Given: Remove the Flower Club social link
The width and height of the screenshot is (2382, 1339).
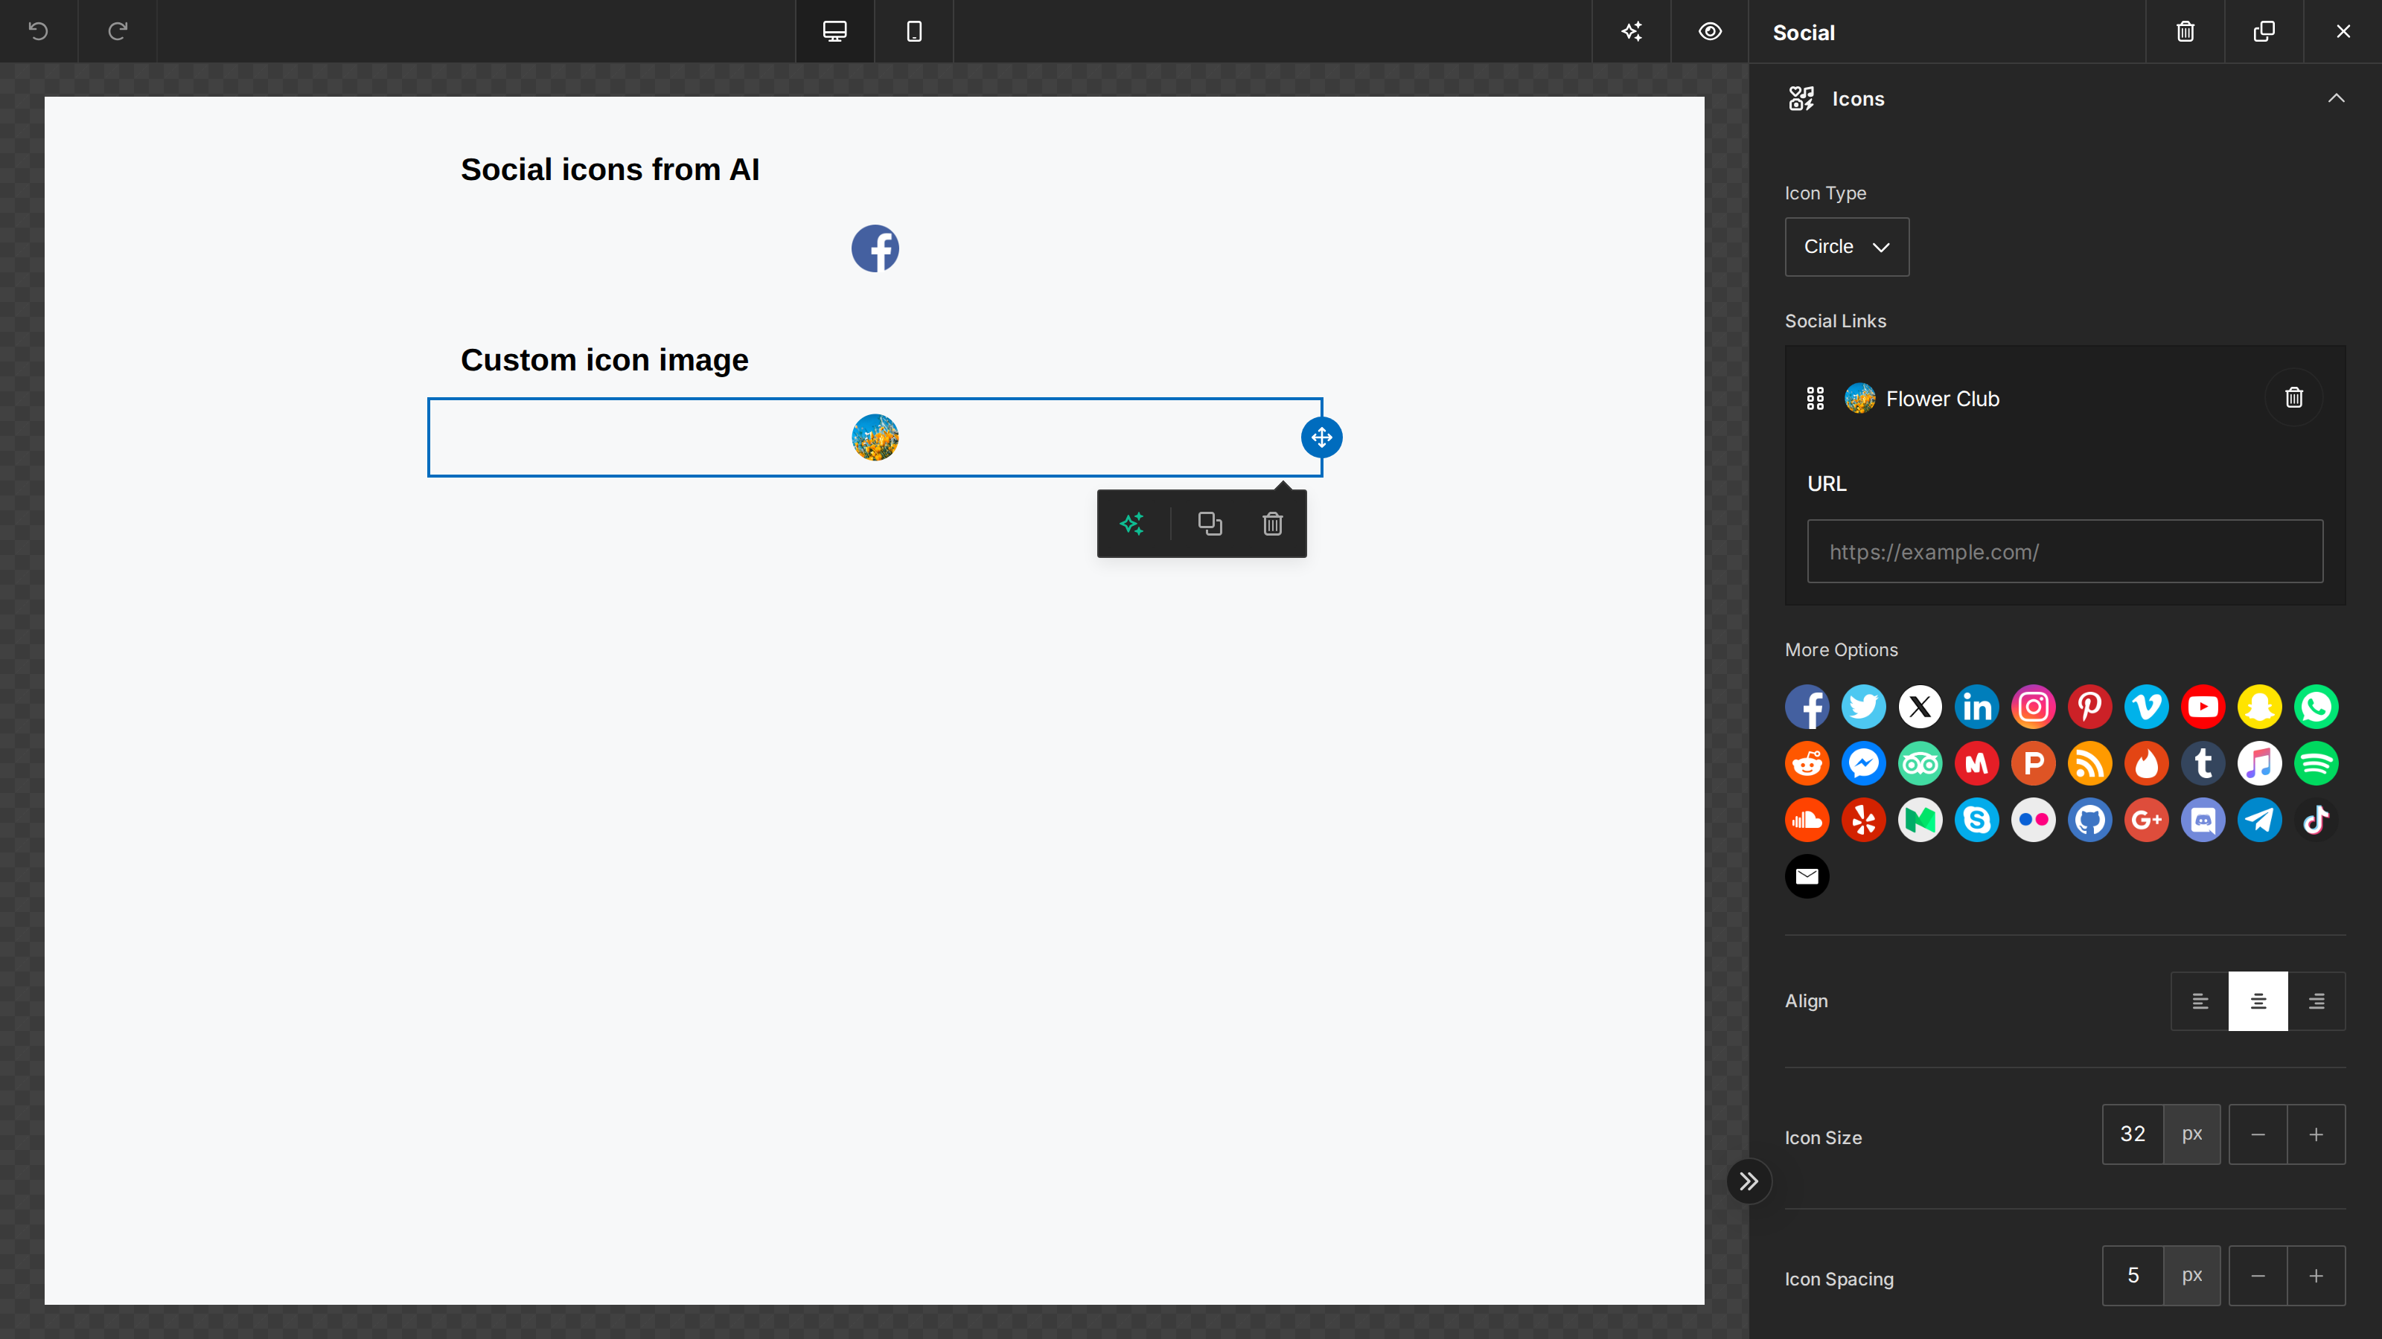Looking at the screenshot, I should pyautogui.click(x=2294, y=397).
